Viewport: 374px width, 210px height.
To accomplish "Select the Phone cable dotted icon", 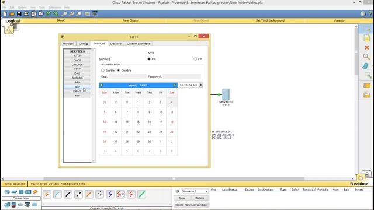I will [99, 194].
